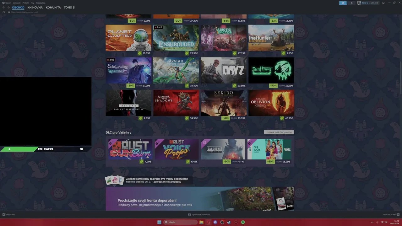Click the back navigation arrow
The width and height of the screenshot is (402, 226).
tap(4, 8)
